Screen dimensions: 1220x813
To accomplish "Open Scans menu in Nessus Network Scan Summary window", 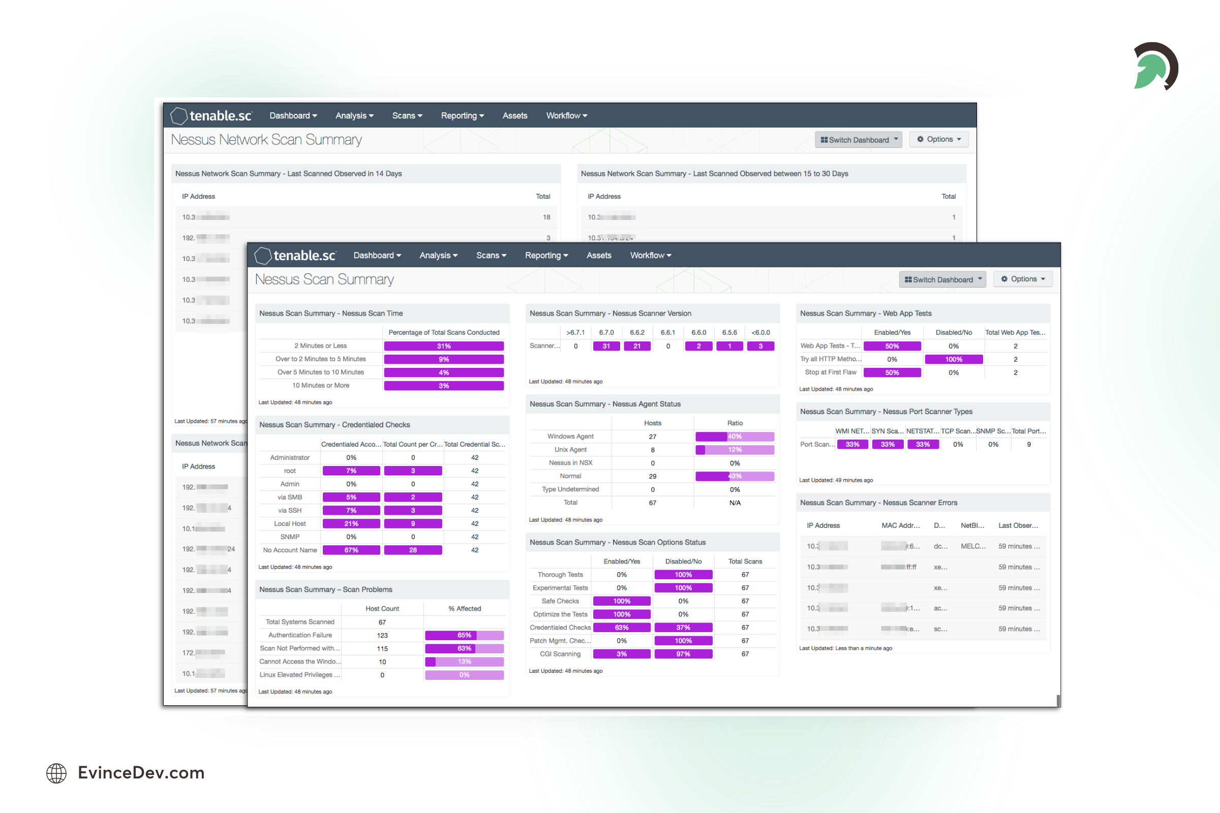I will pos(407,116).
